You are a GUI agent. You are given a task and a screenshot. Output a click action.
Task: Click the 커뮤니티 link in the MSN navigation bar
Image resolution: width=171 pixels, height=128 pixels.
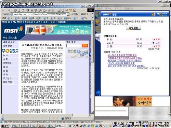[x=62, y=22]
